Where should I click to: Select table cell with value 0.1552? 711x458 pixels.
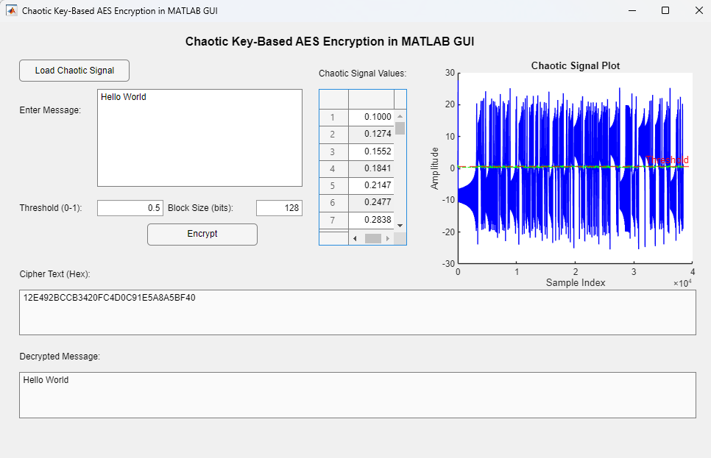click(372, 151)
